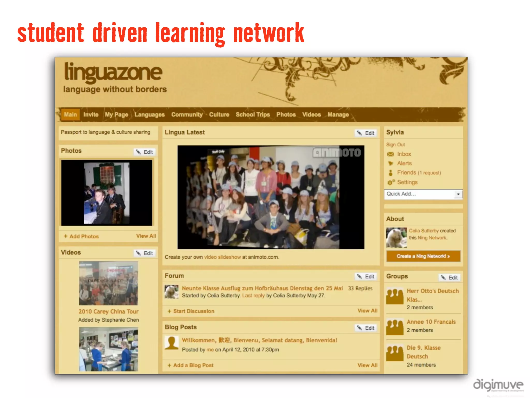Open Die 9. Klasse Deutsch group link
This screenshot has height=398, width=530.
(424, 352)
